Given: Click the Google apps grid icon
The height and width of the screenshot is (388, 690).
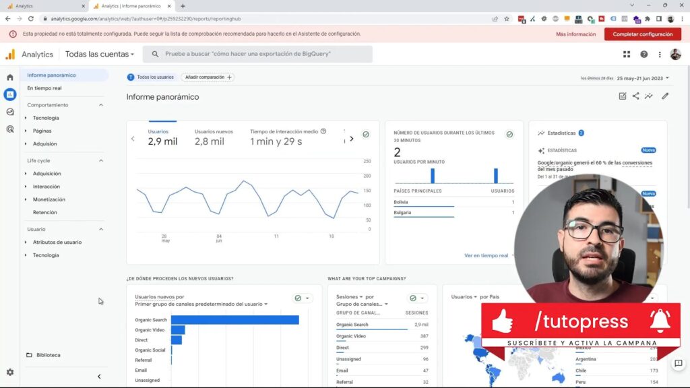Looking at the screenshot, I should [x=627, y=54].
